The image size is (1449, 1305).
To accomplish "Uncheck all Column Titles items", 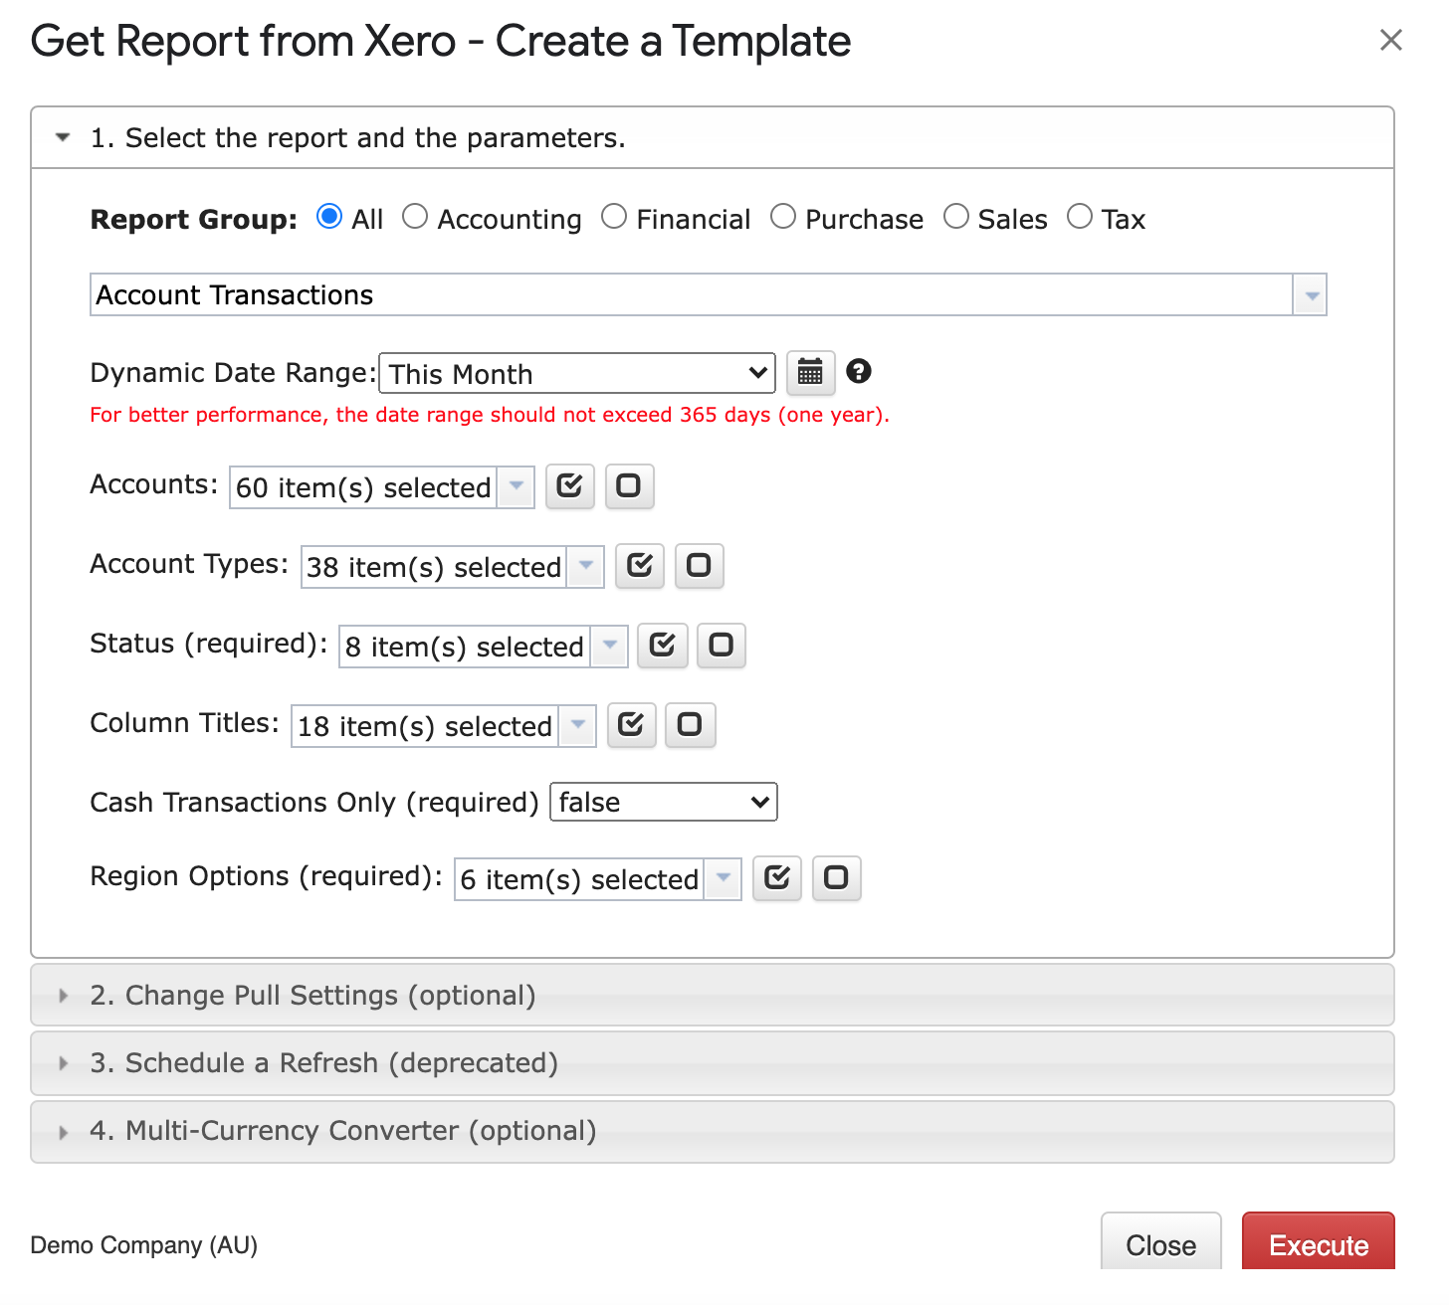I will 691,725.
